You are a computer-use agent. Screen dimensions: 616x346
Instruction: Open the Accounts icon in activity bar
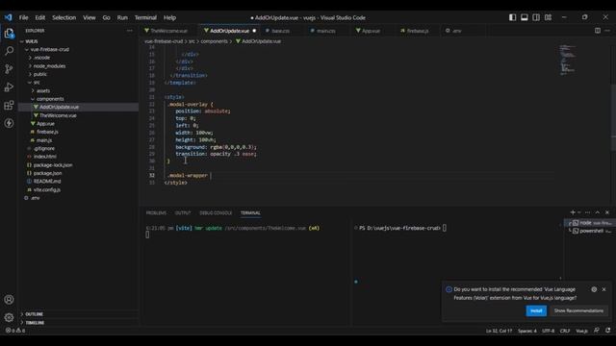9,300
